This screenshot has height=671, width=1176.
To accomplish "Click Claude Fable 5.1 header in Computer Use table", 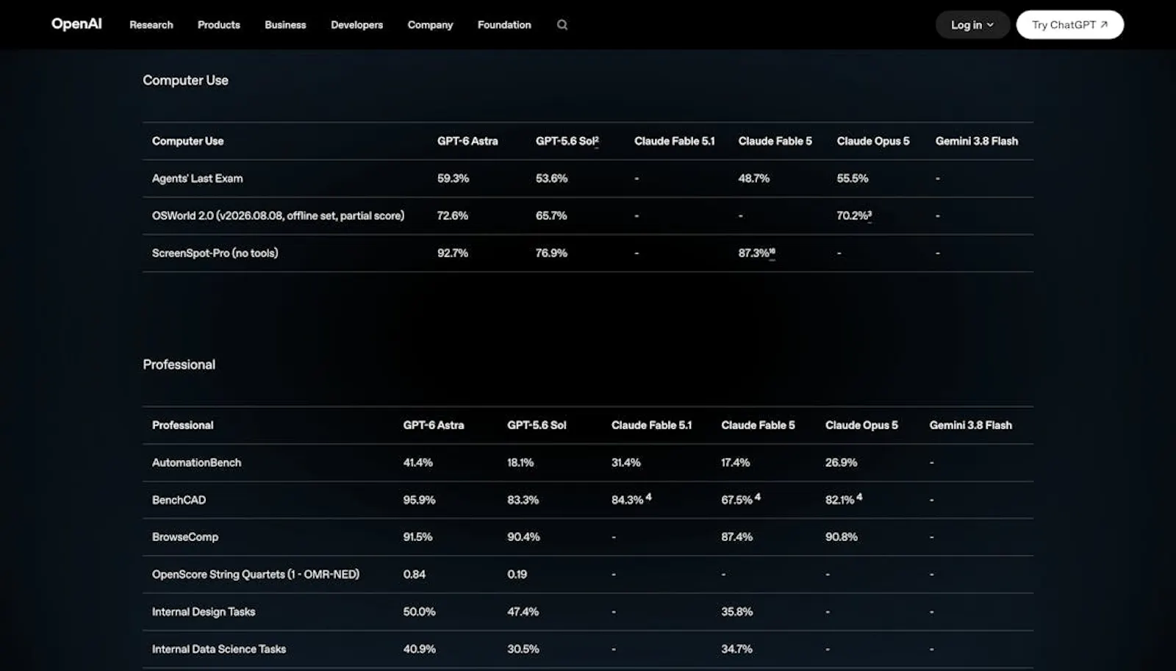I will click(674, 141).
